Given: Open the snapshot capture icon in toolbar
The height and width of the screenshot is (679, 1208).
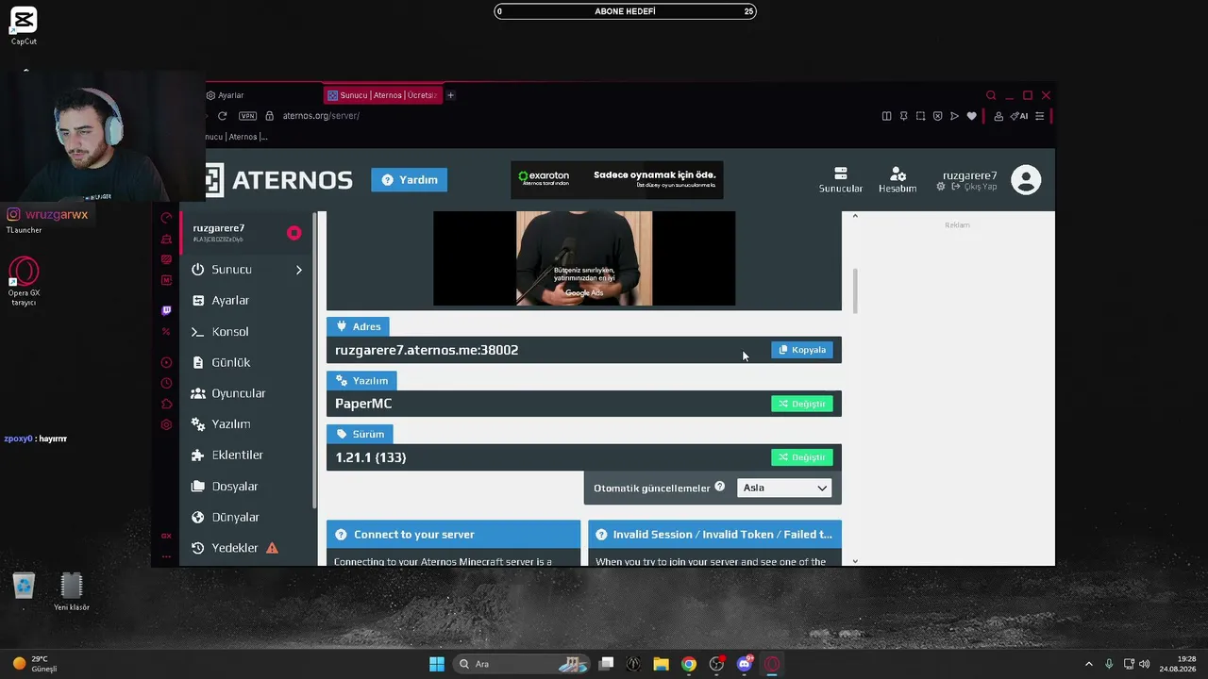Looking at the screenshot, I should pos(920,116).
